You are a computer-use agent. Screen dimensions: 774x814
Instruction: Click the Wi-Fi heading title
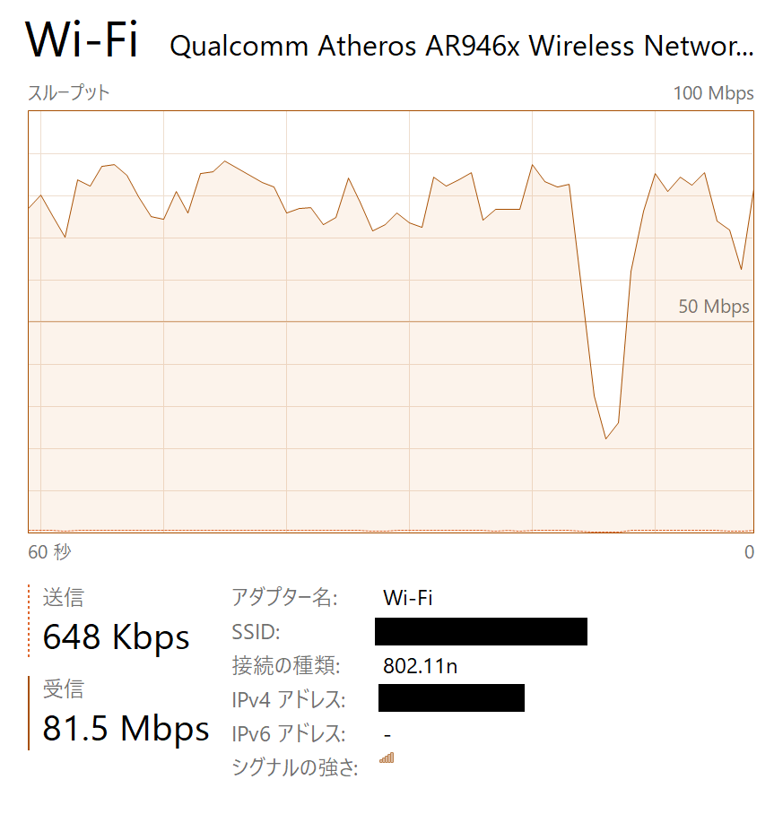pyautogui.click(x=83, y=40)
